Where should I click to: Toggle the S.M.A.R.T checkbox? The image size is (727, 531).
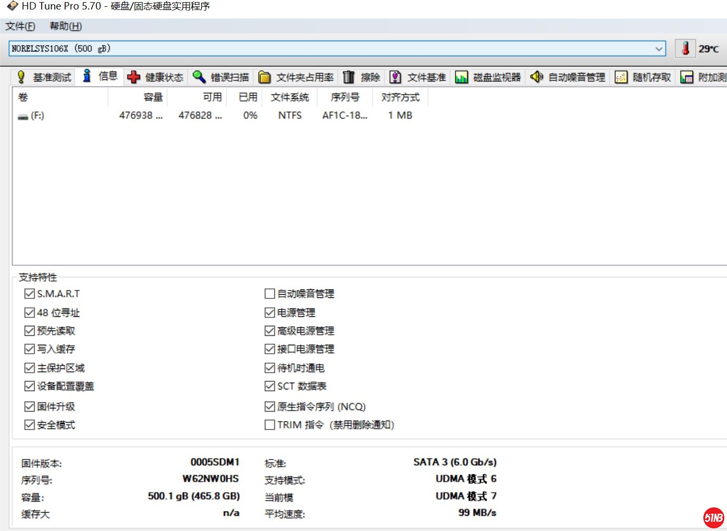[30, 294]
